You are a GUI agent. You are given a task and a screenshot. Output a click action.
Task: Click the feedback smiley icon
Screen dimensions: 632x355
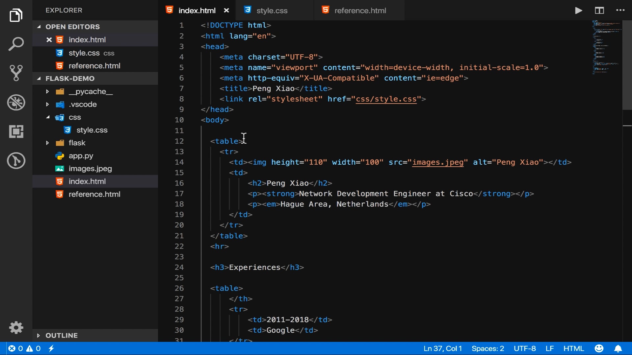click(x=599, y=348)
